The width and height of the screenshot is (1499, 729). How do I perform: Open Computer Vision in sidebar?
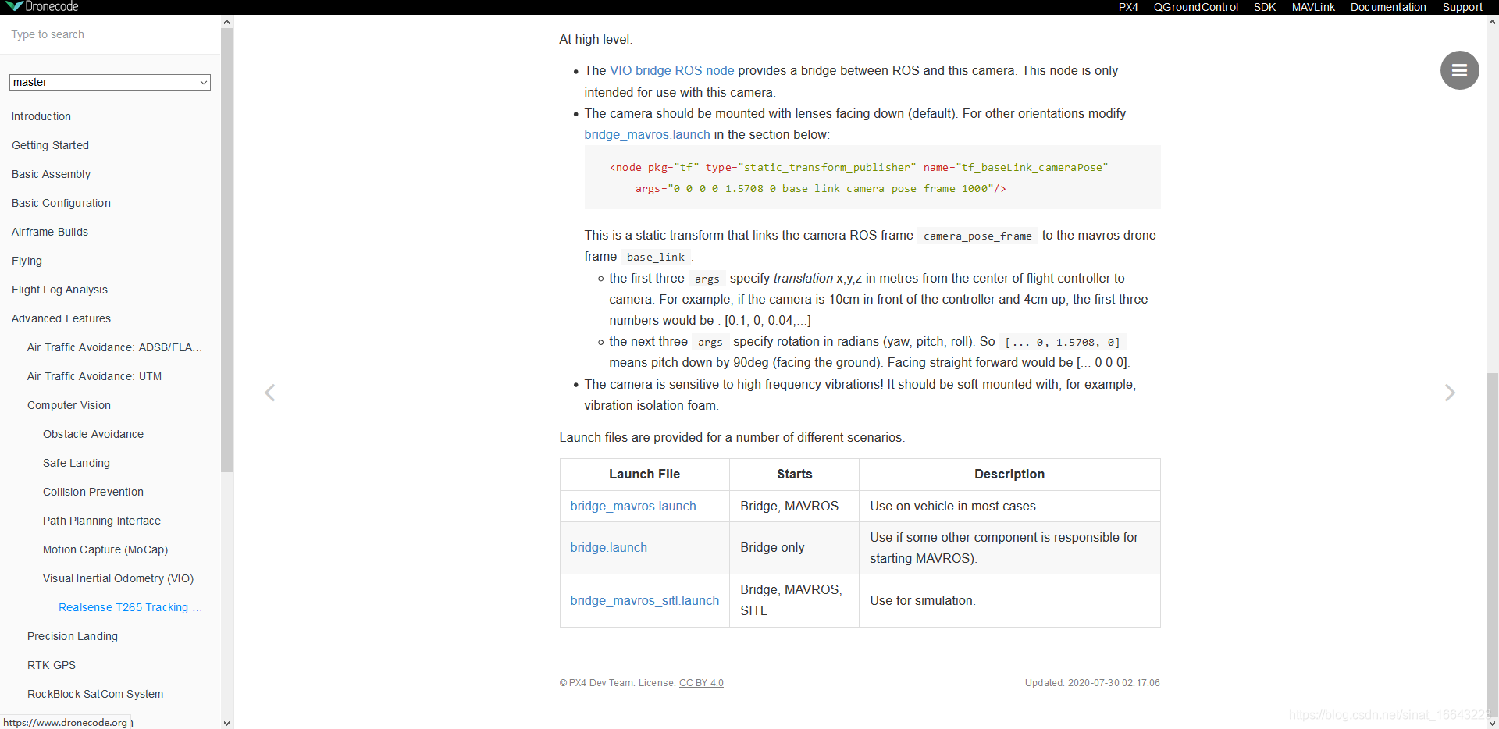(x=69, y=405)
